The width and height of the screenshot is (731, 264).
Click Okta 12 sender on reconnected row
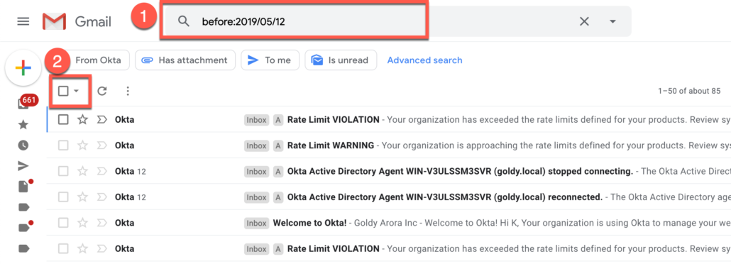click(131, 197)
